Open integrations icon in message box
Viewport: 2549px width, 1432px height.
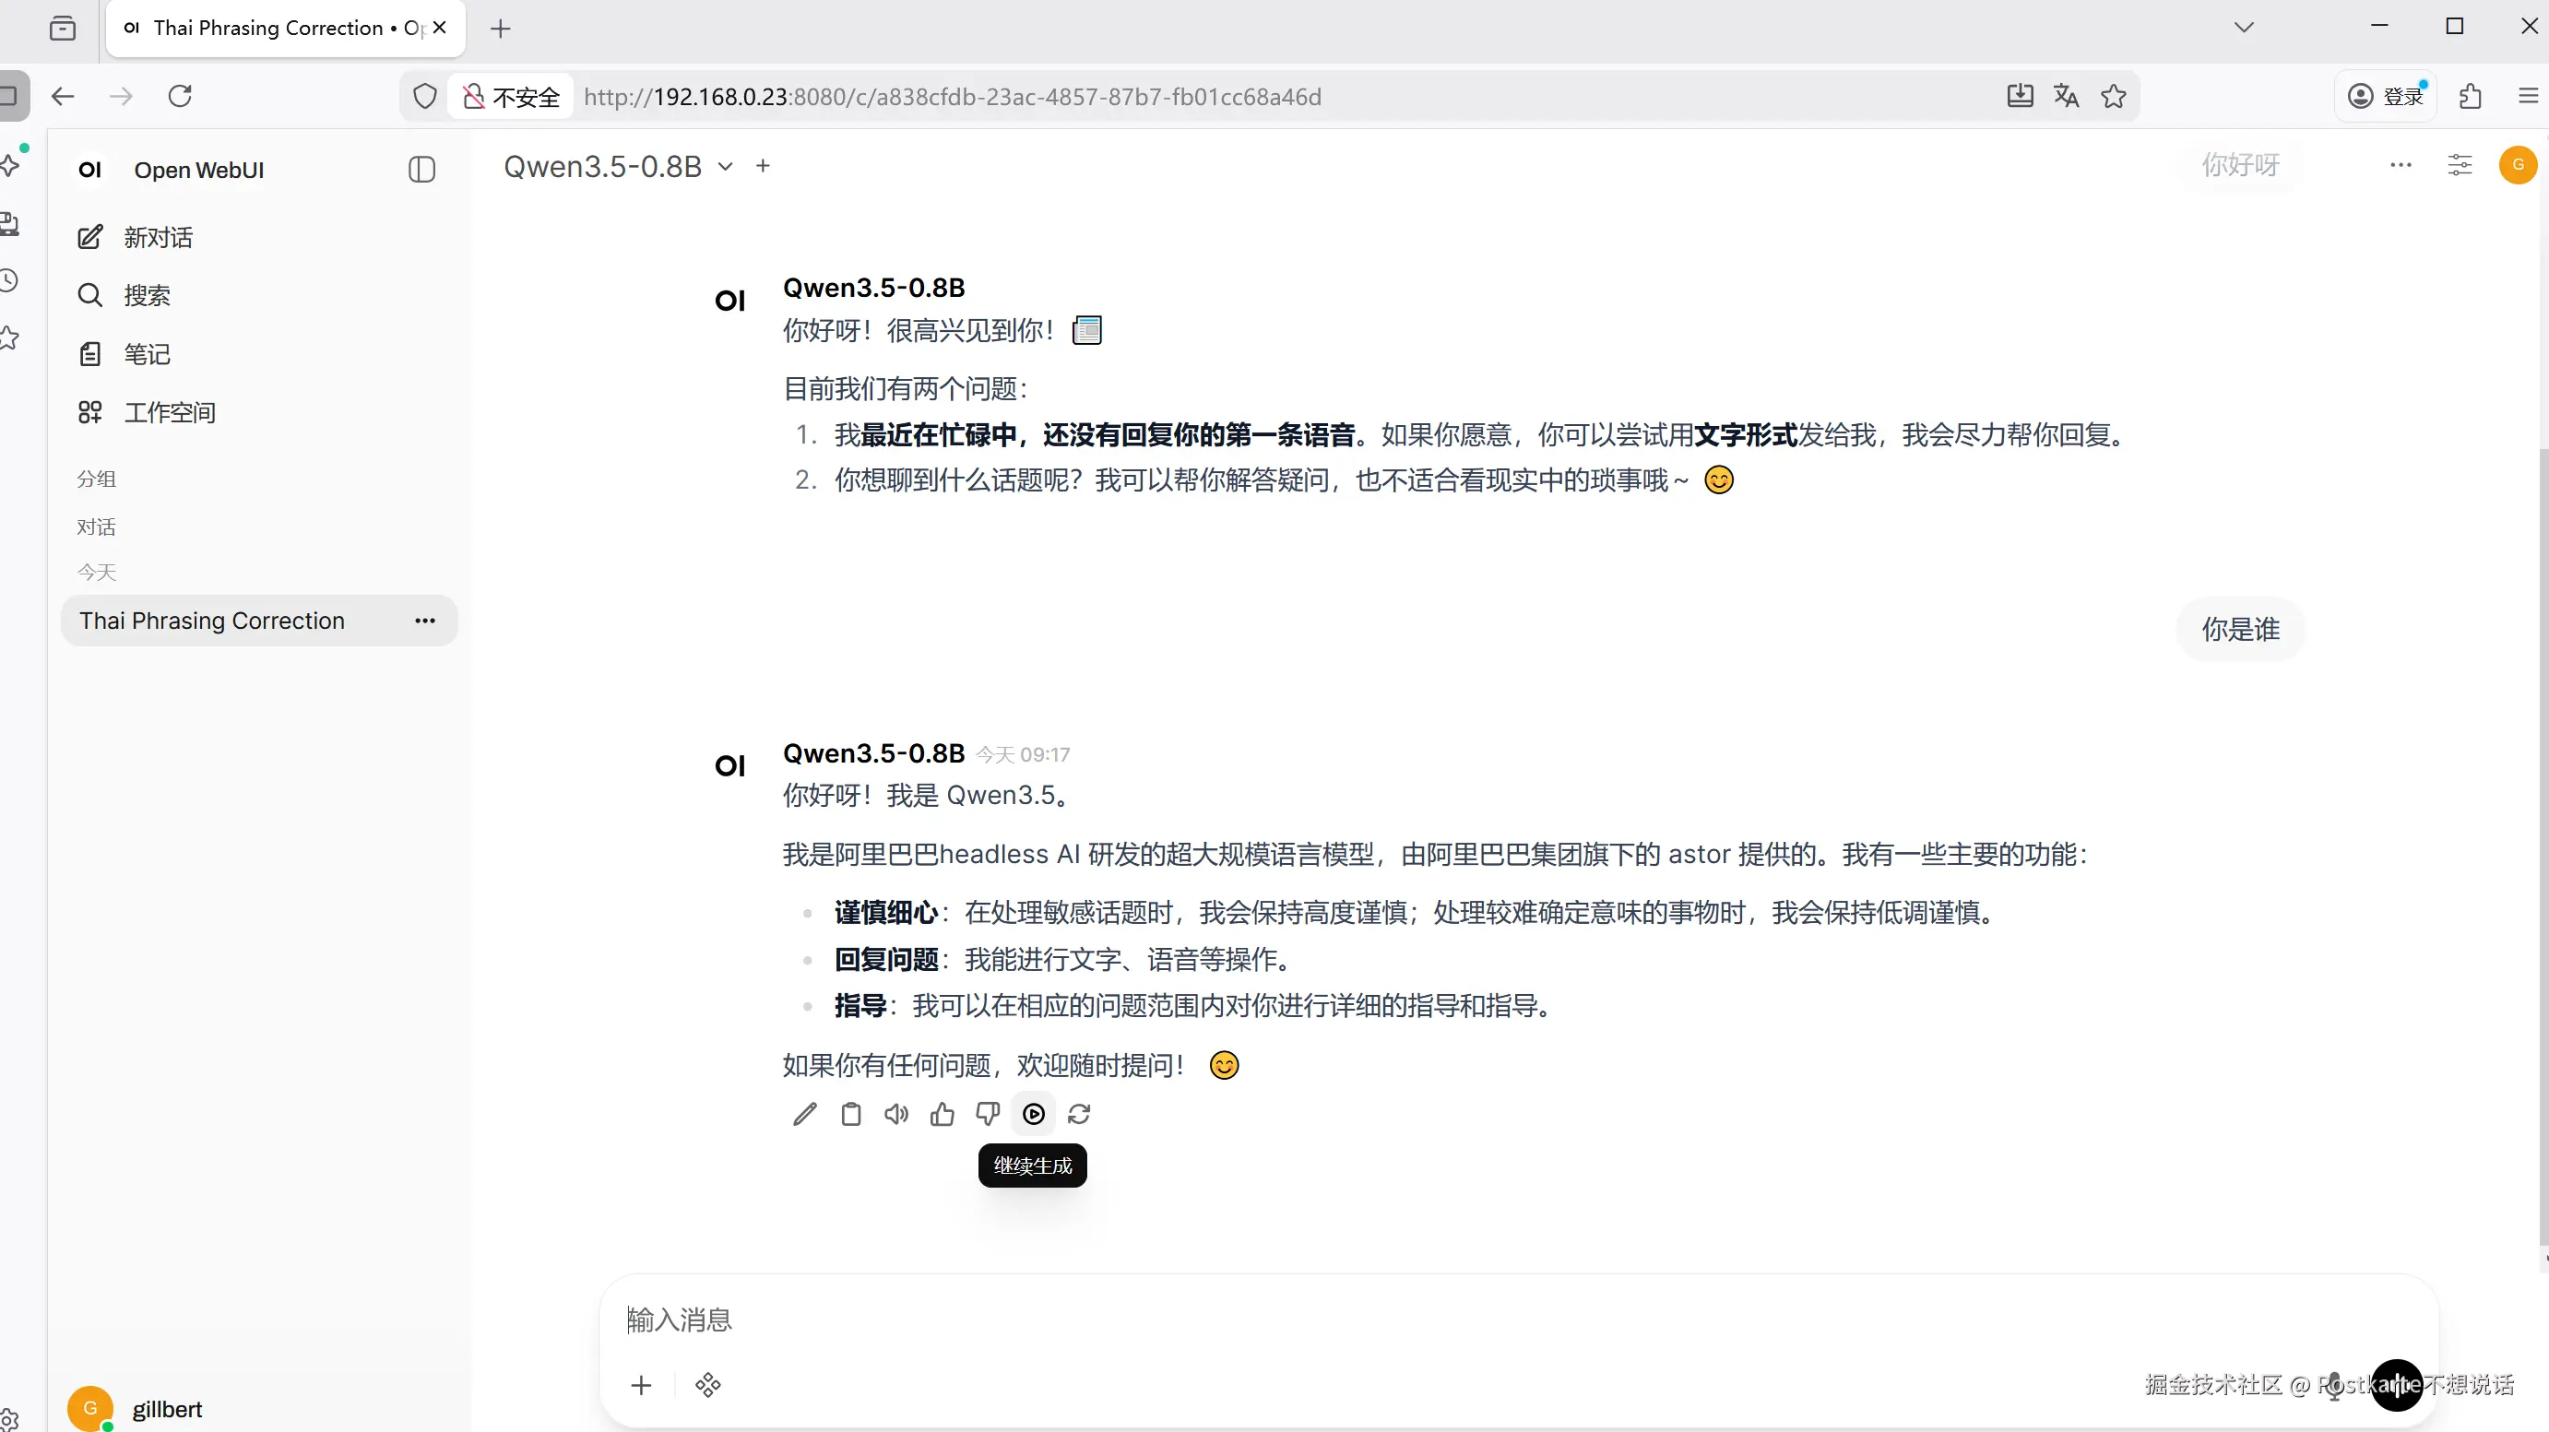[x=707, y=1384]
